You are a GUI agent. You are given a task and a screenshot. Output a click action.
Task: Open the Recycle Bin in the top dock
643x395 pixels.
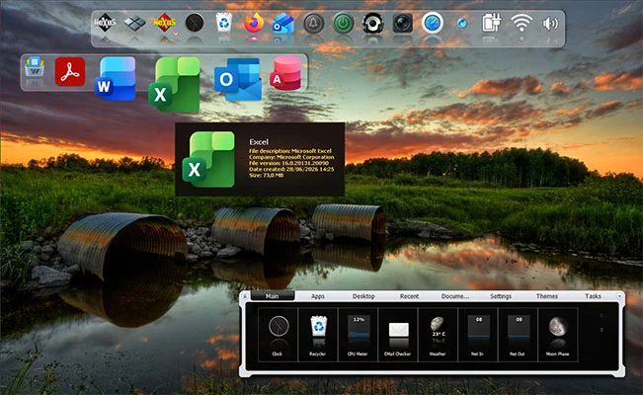(x=224, y=23)
